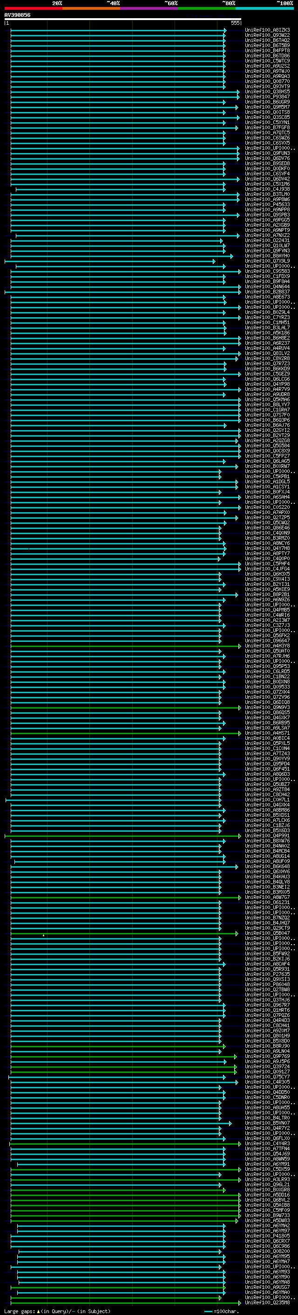Click the yellow large-gap marker in Q5B047 row

point(43,935)
